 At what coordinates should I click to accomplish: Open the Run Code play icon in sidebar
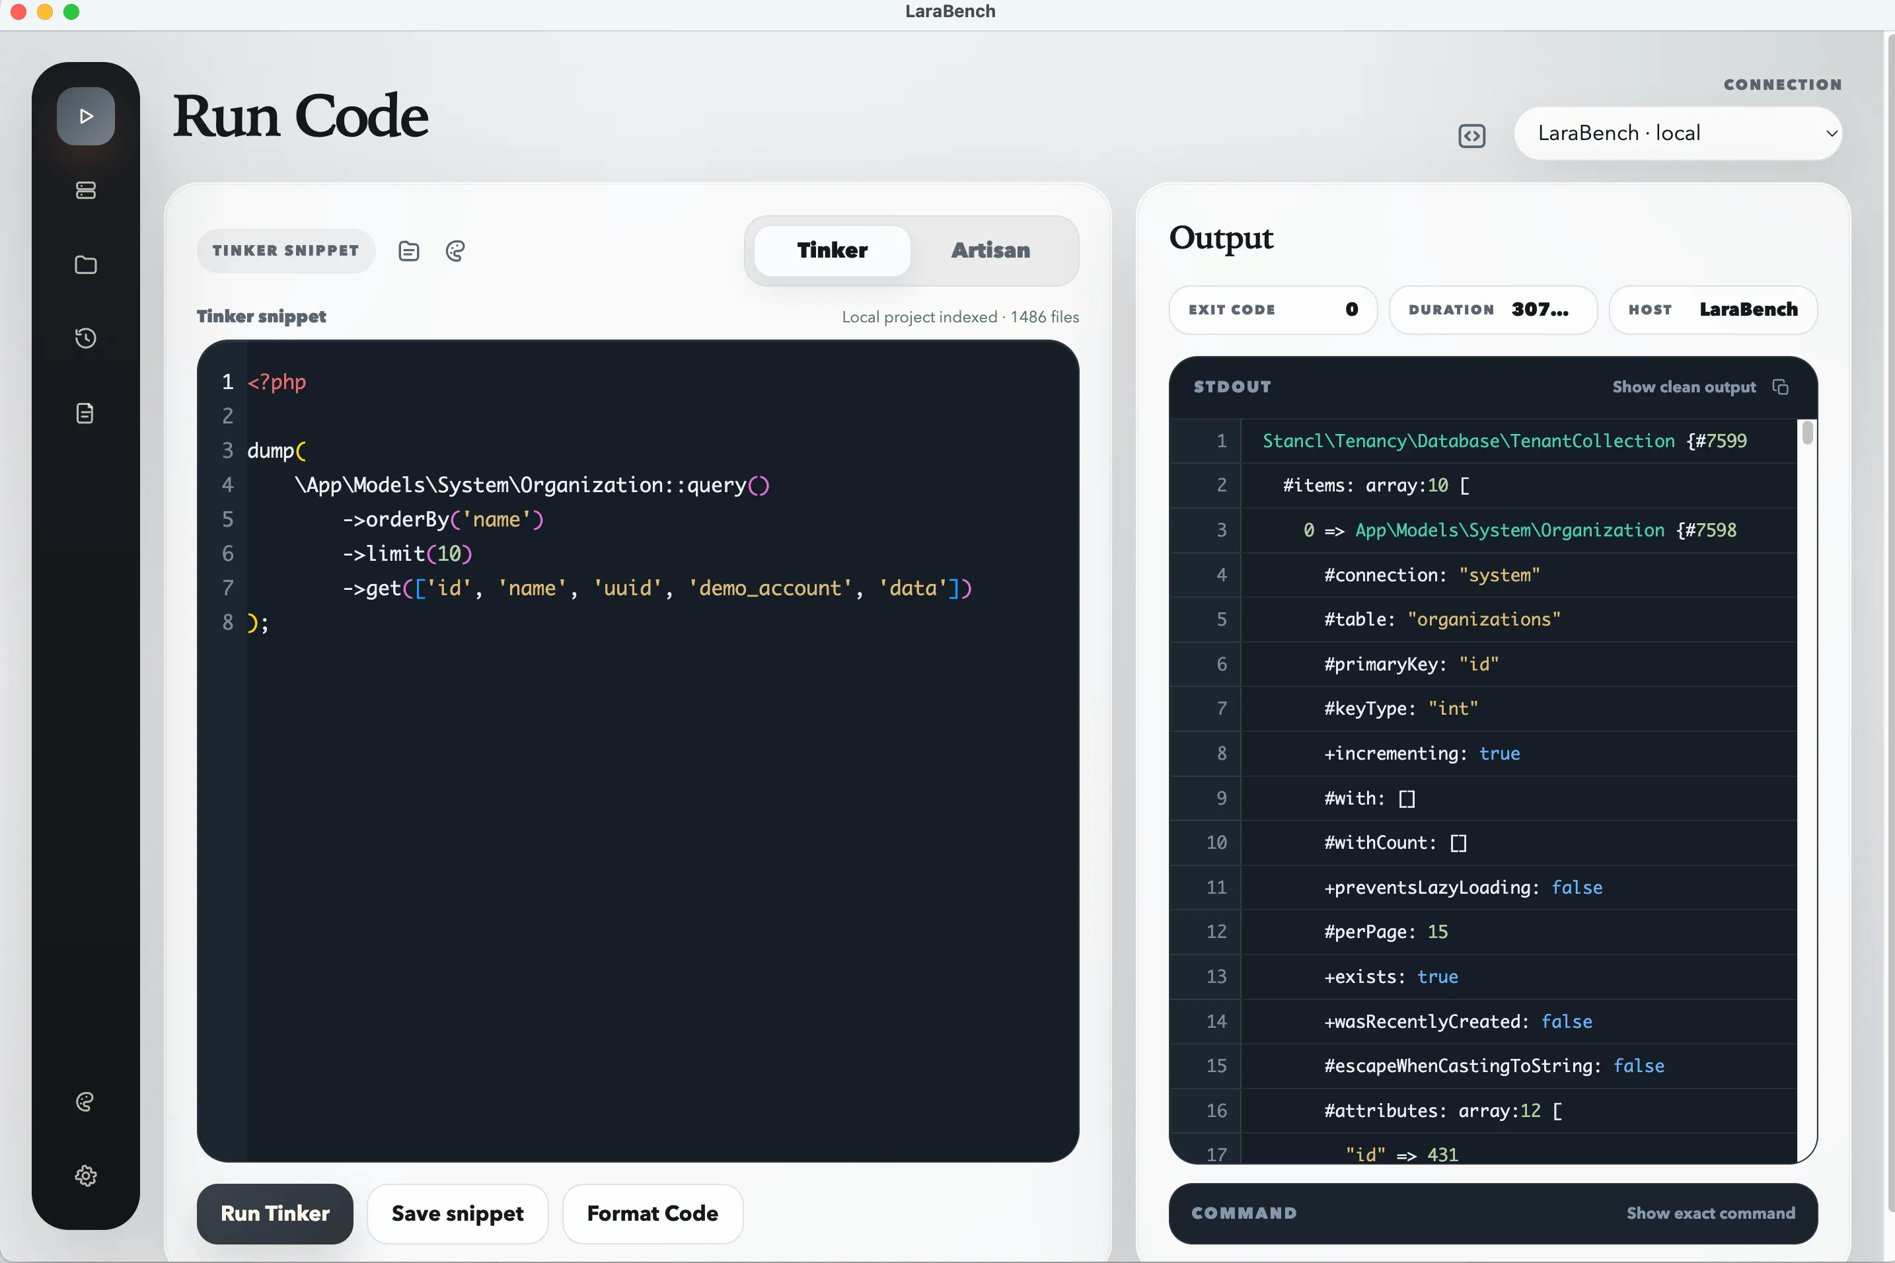tap(85, 116)
